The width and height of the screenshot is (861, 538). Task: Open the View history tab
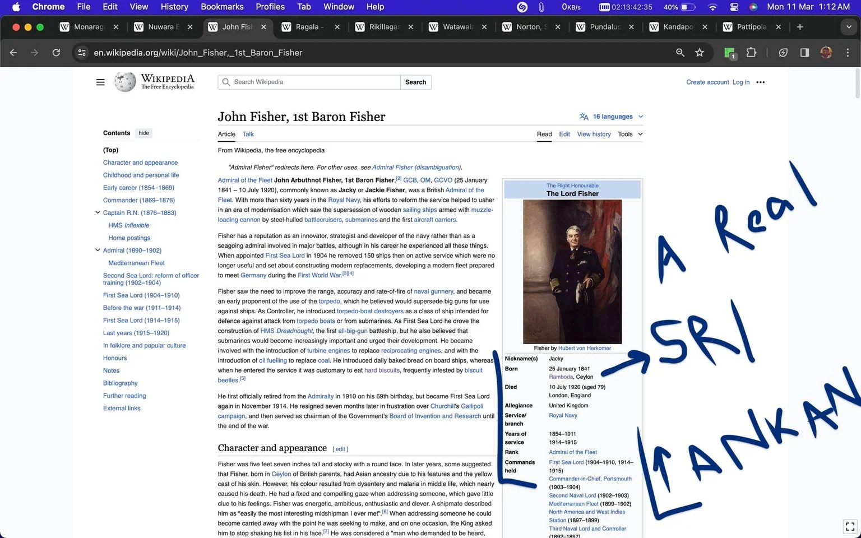point(594,134)
